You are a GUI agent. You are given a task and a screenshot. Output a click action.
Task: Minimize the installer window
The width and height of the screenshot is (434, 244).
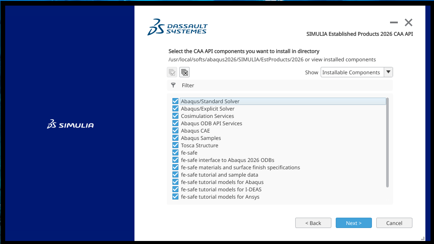[393, 22]
